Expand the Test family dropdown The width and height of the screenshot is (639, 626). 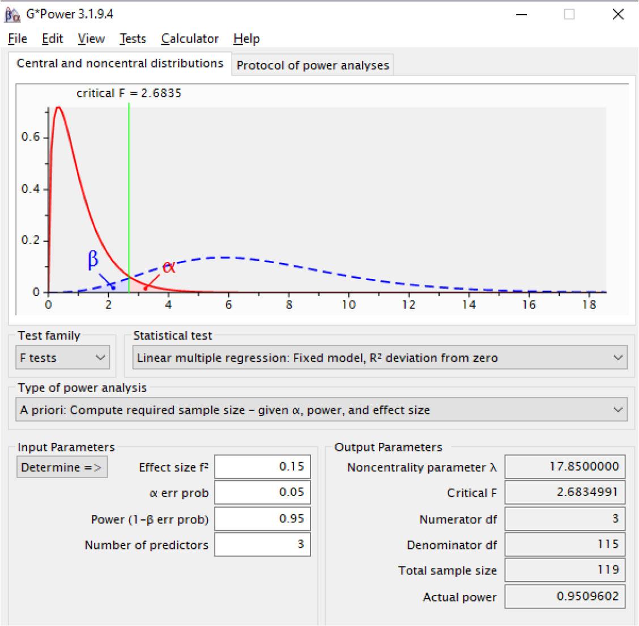click(62, 358)
